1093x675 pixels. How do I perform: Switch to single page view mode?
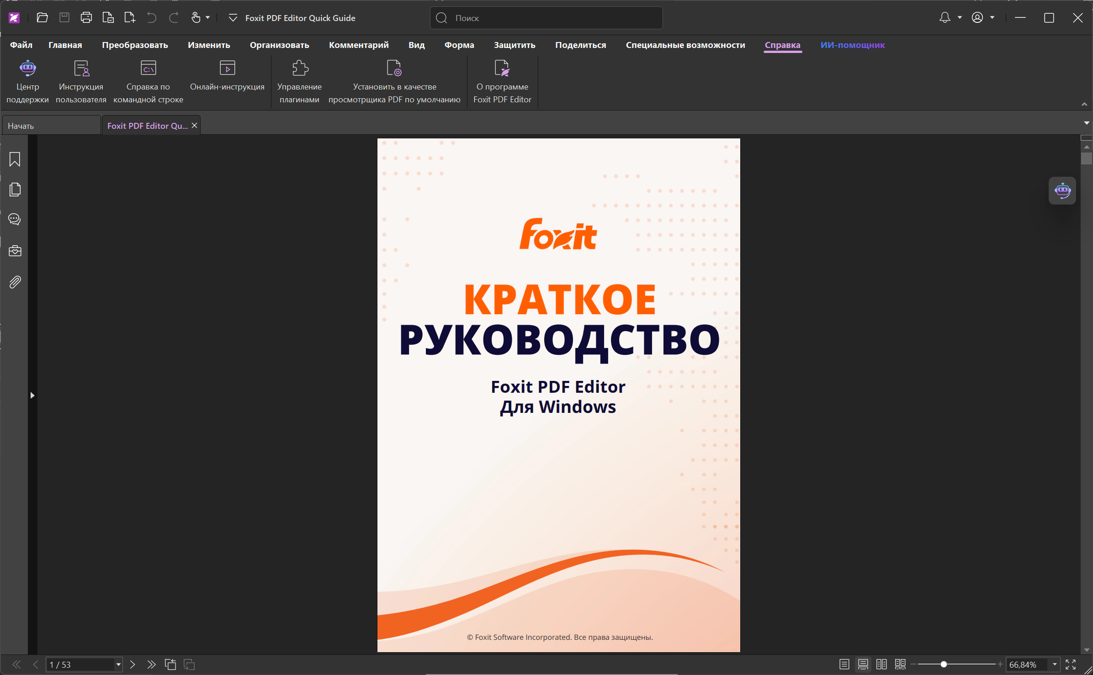(x=844, y=664)
